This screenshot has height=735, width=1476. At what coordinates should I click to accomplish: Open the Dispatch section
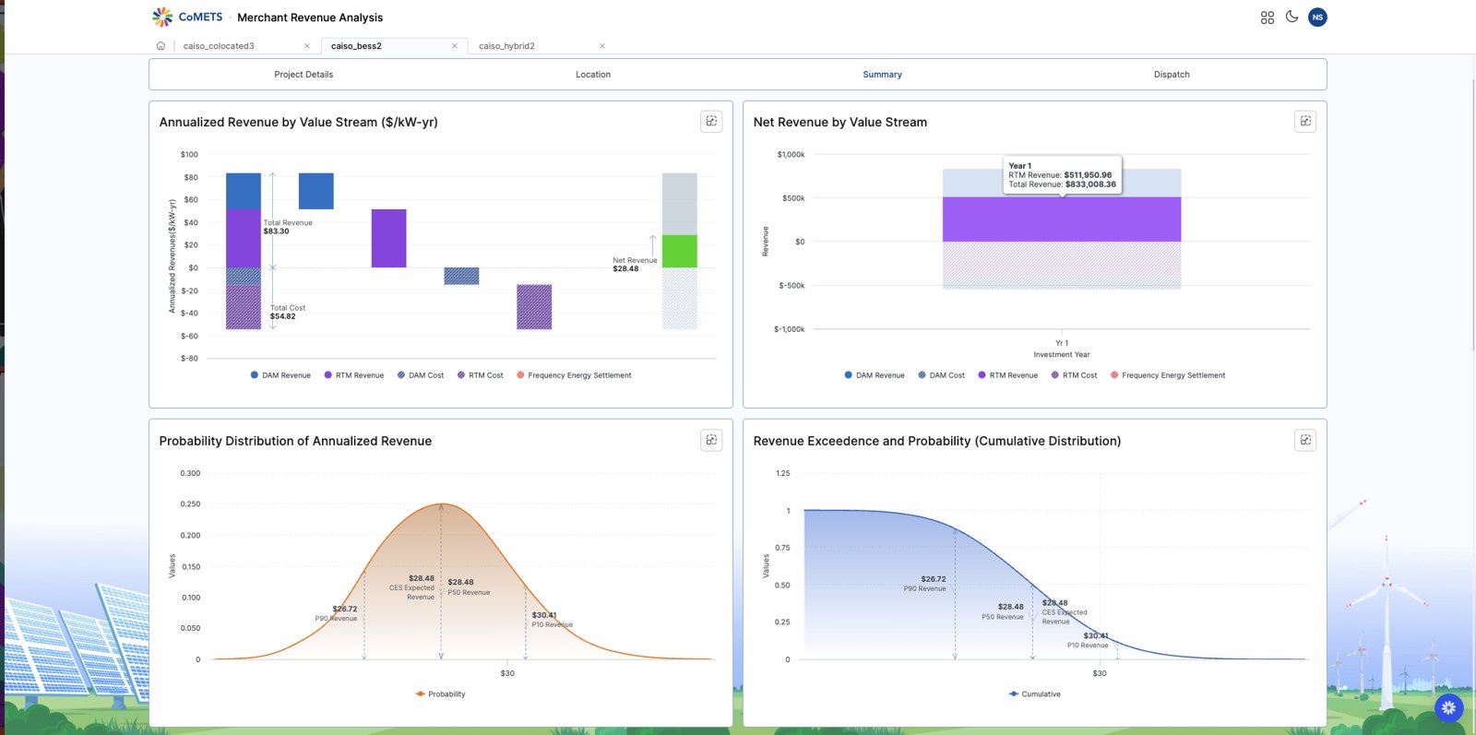pyautogui.click(x=1172, y=75)
